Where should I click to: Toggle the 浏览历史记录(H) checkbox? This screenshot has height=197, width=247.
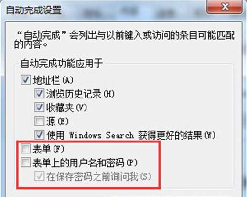point(39,94)
